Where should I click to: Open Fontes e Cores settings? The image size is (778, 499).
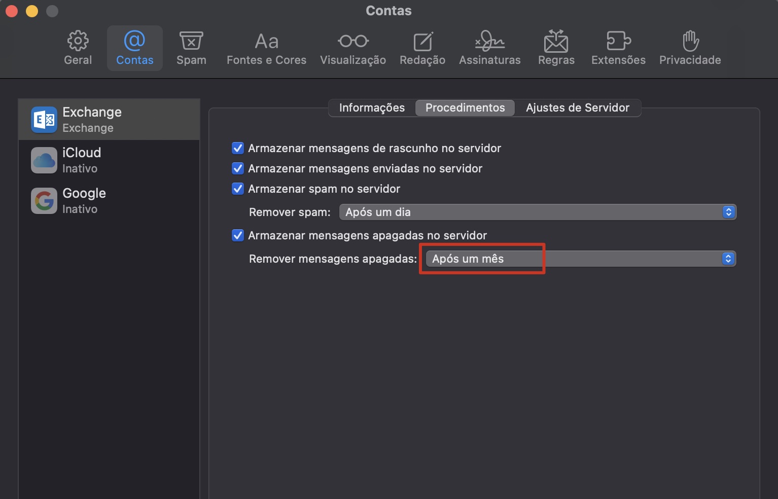pos(266,47)
